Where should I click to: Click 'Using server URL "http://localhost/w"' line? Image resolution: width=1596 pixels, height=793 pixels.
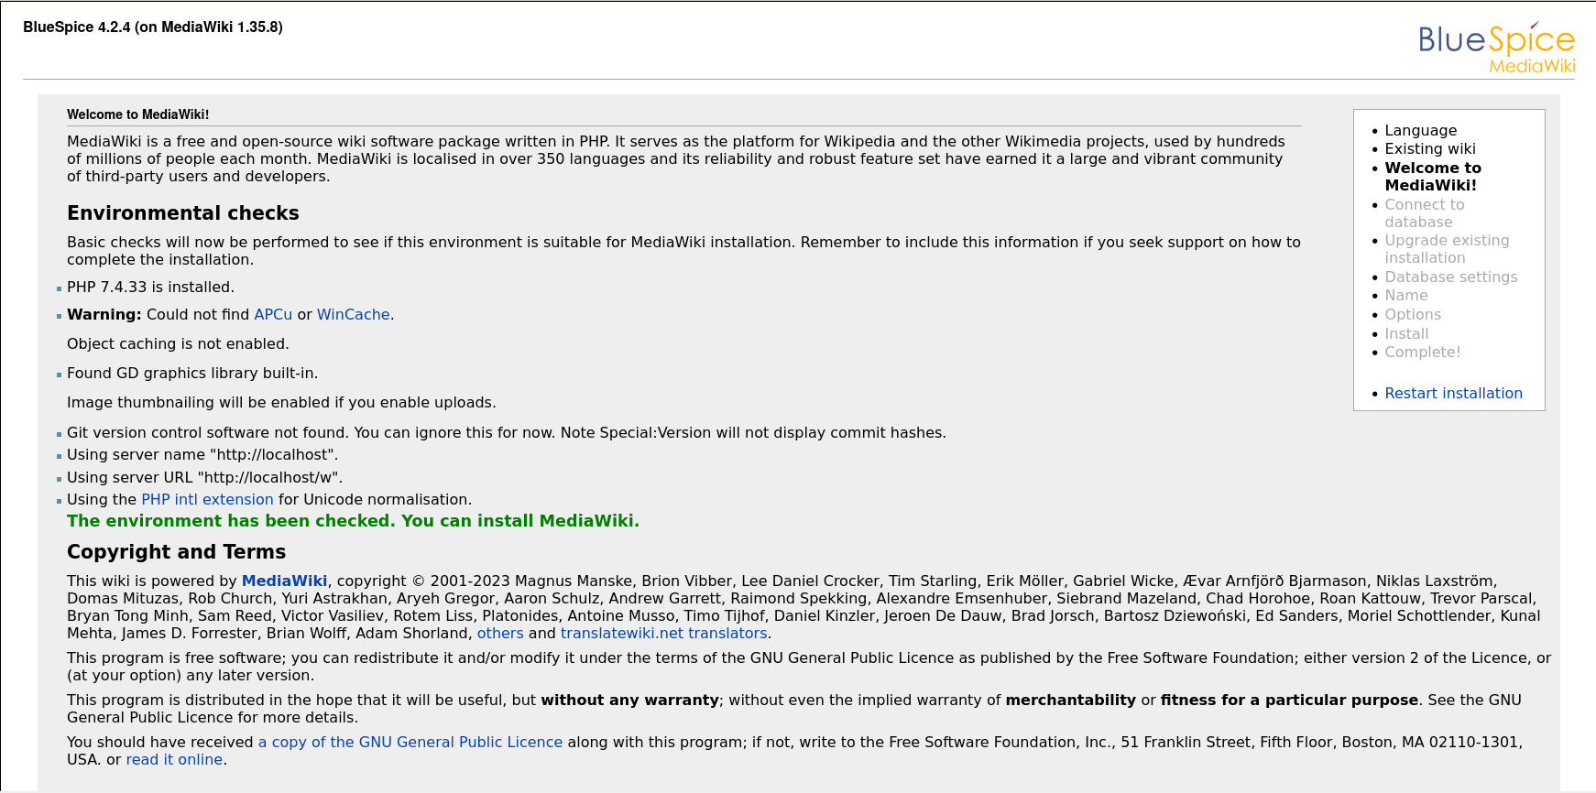(x=204, y=477)
